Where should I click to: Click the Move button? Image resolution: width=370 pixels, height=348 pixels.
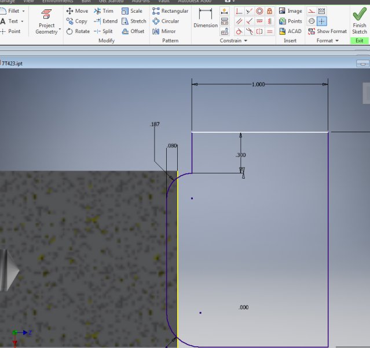click(78, 11)
